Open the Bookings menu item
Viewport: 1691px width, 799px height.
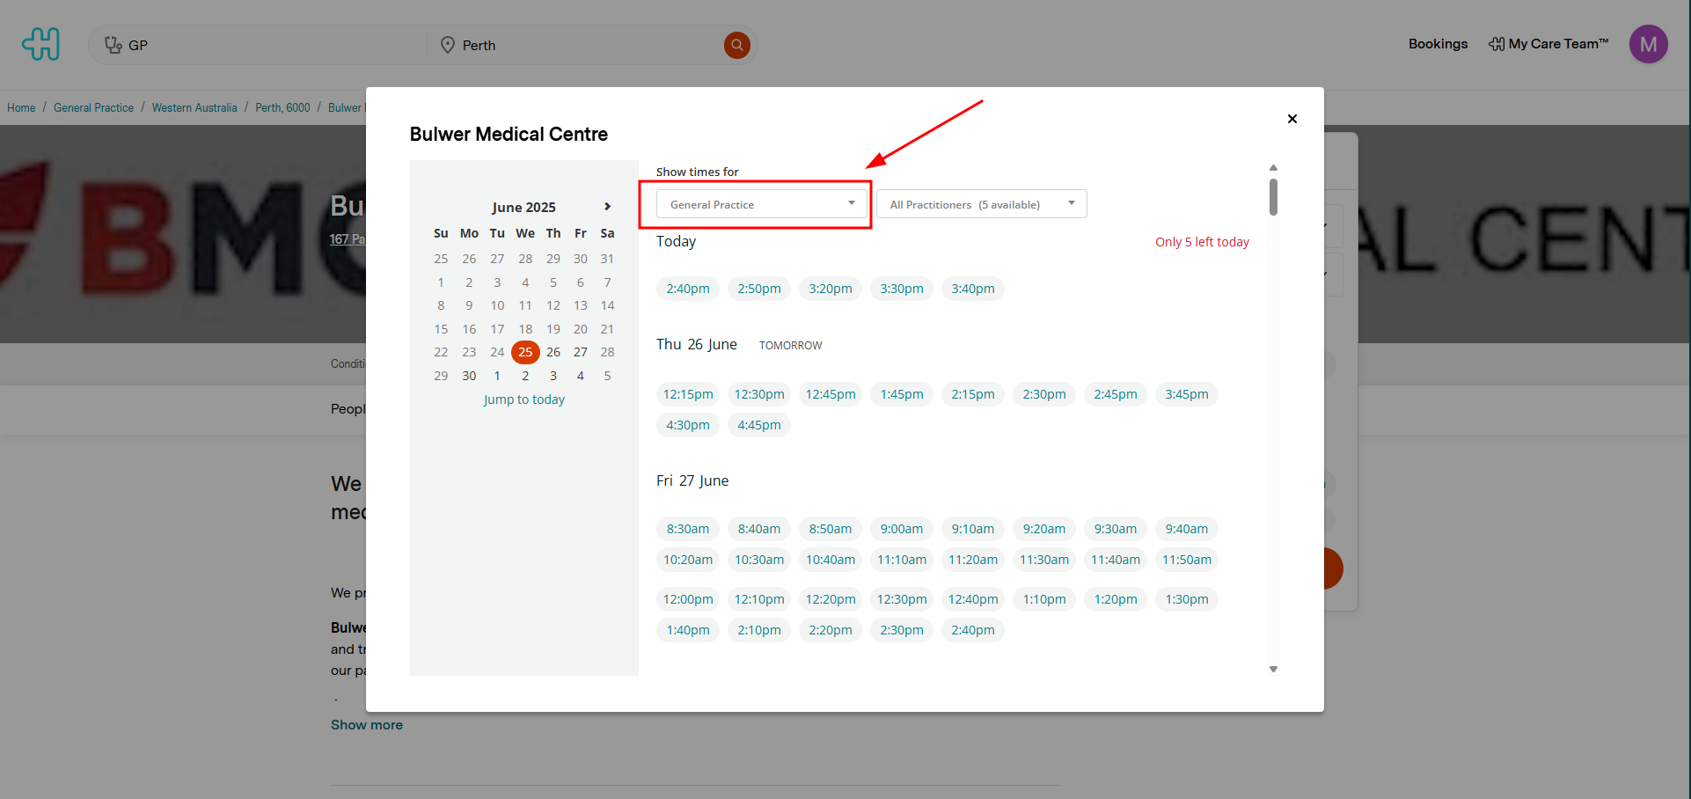click(x=1438, y=44)
